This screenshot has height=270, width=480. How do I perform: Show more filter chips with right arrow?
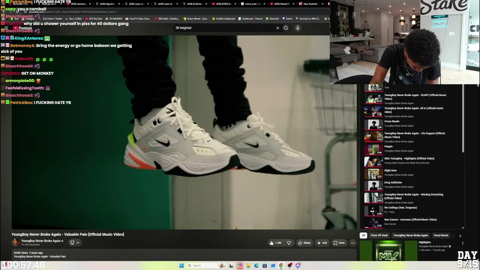pyautogui.click(x=460, y=235)
